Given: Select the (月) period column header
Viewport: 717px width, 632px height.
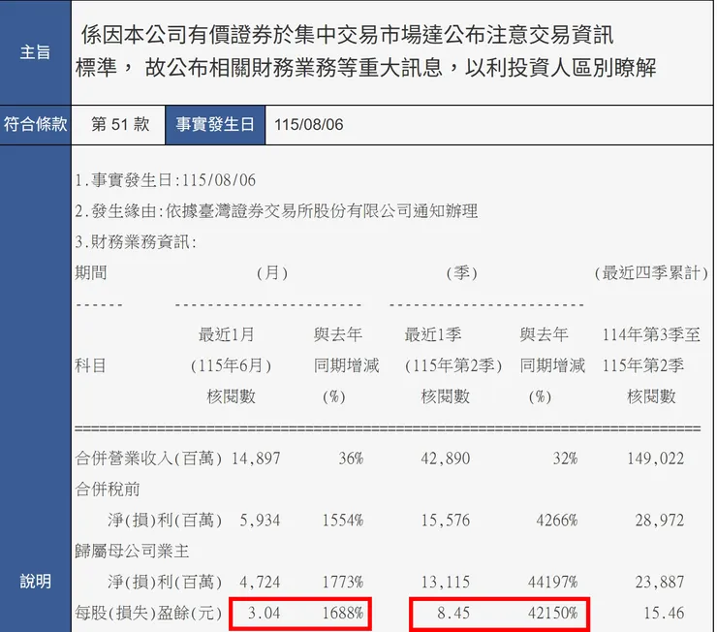Looking at the screenshot, I should click(272, 273).
